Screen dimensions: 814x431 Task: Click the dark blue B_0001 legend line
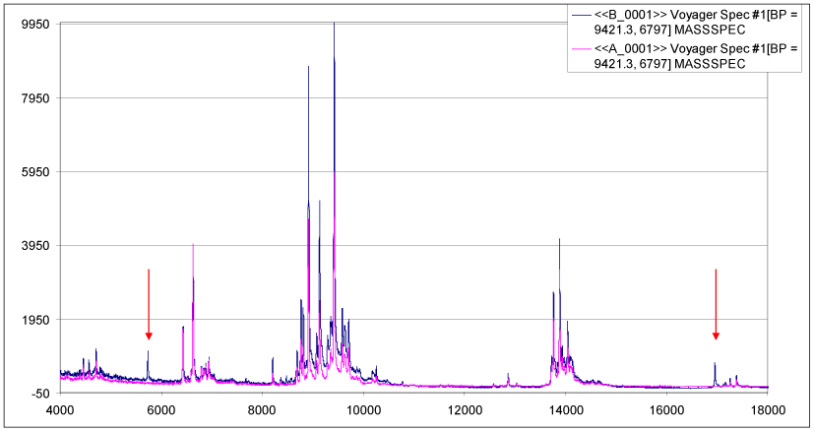point(582,16)
